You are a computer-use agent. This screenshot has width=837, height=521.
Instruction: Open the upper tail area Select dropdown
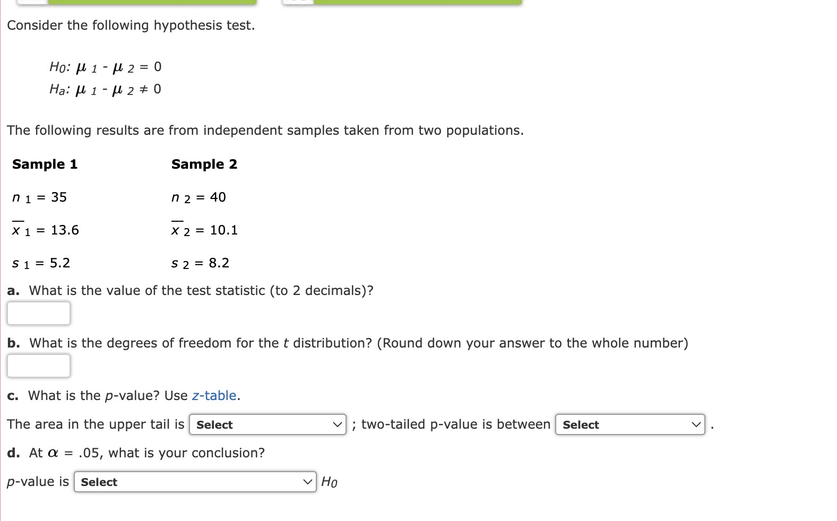pyautogui.click(x=255, y=424)
